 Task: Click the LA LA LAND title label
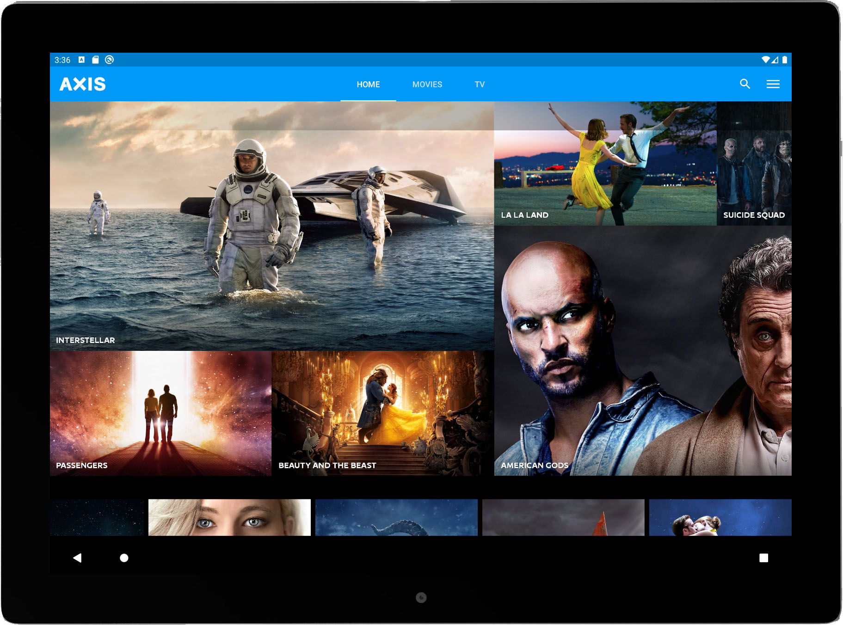pyautogui.click(x=525, y=215)
